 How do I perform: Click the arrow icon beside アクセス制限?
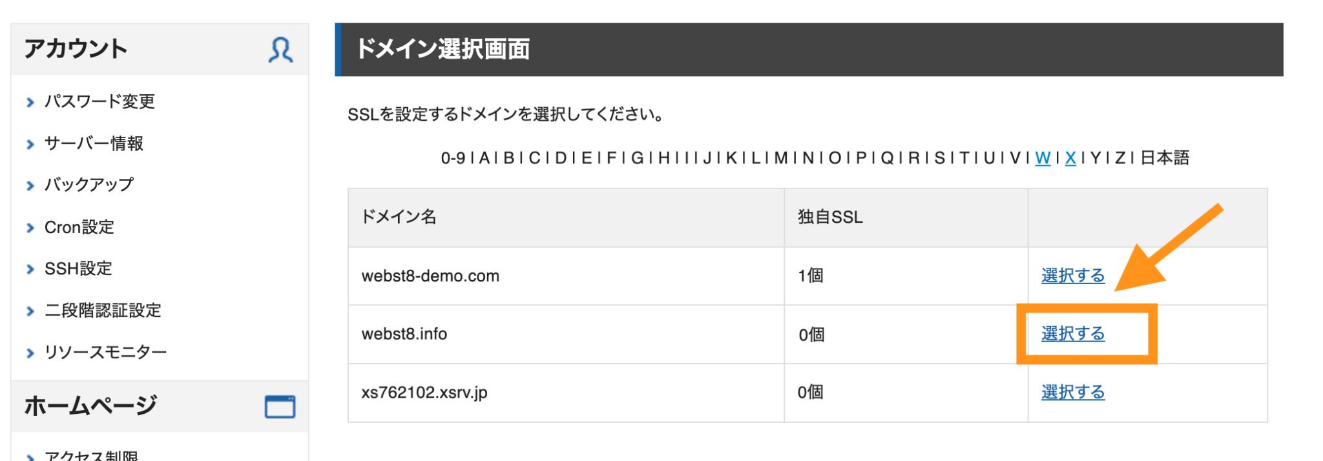(30, 456)
